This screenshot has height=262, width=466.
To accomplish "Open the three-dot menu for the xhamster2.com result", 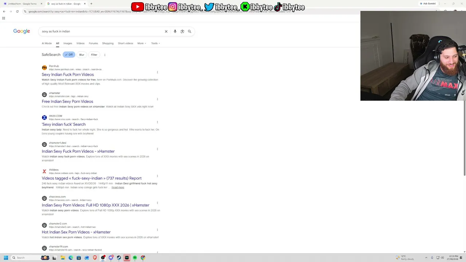I will (x=157, y=230).
